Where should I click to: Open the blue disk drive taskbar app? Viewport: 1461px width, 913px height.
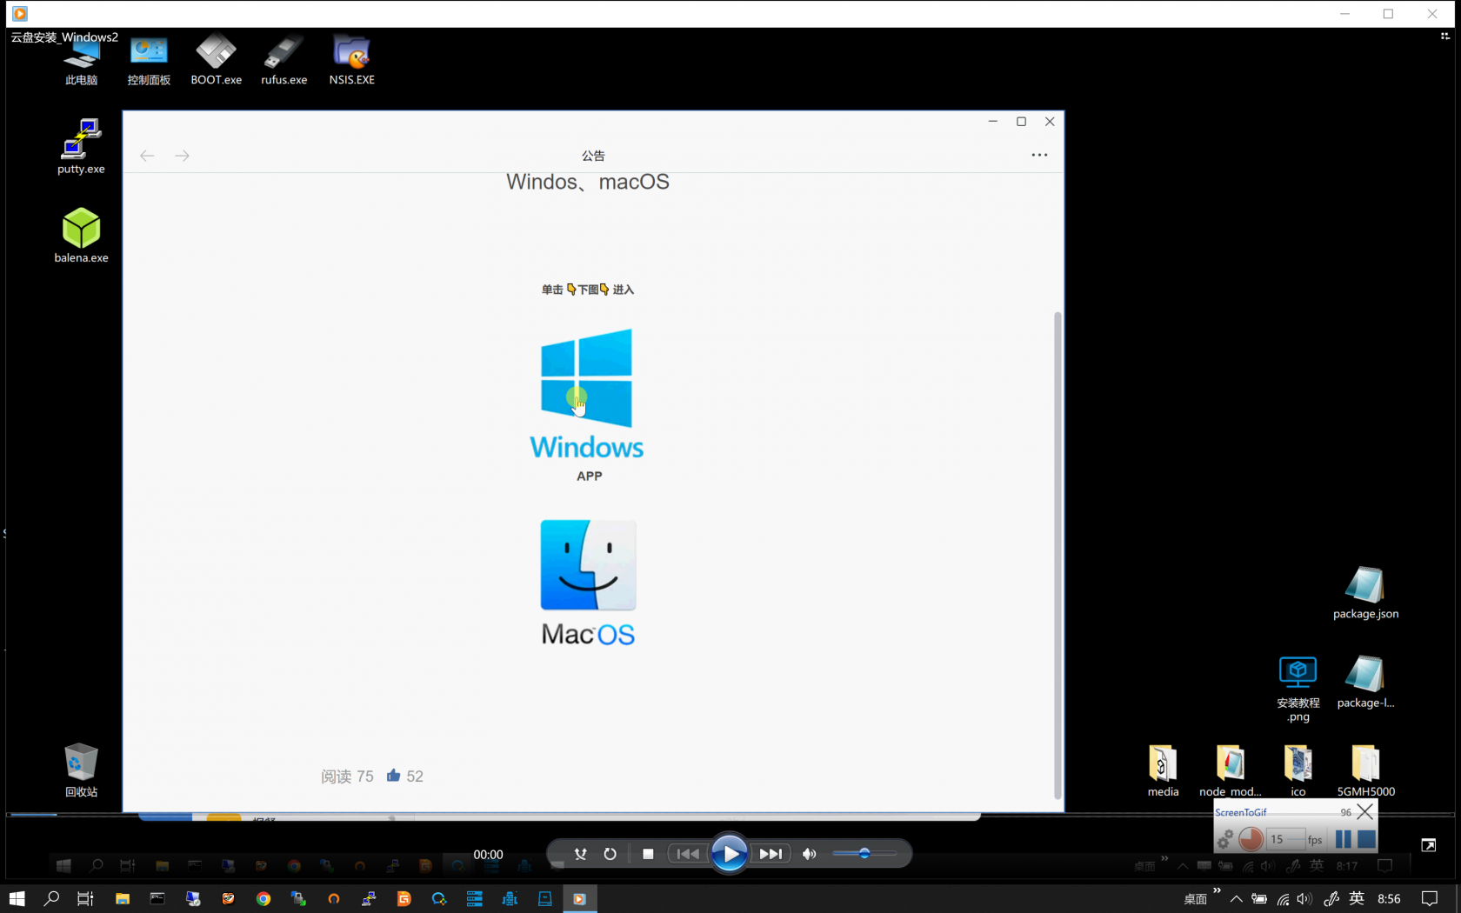click(545, 899)
